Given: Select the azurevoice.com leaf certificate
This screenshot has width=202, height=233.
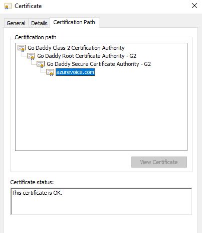Looking at the screenshot, I should [75, 72].
